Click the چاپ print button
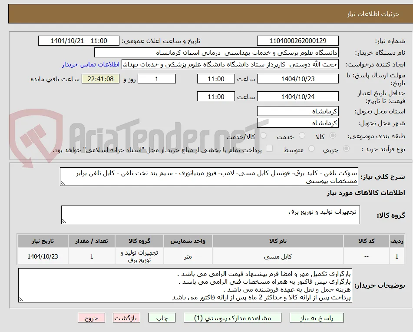The width and height of the screenshot is (413, 332). pyautogui.click(x=162, y=318)
